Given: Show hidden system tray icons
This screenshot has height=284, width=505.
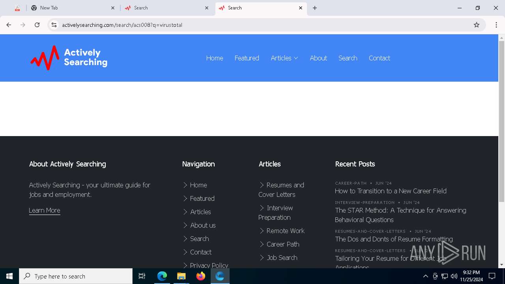Looking at the screenshot, I should click(x=425, y=276).
